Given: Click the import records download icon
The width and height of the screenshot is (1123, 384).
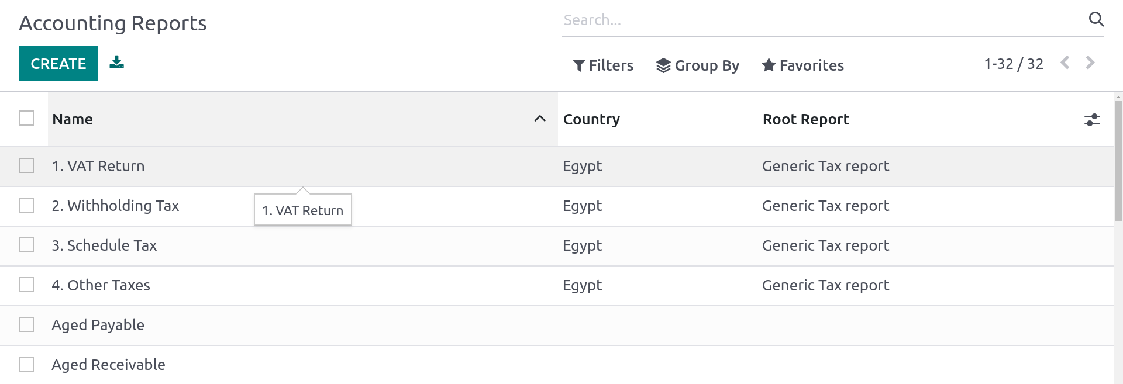Looking at the screenshot, I should [x=117, y=63].
